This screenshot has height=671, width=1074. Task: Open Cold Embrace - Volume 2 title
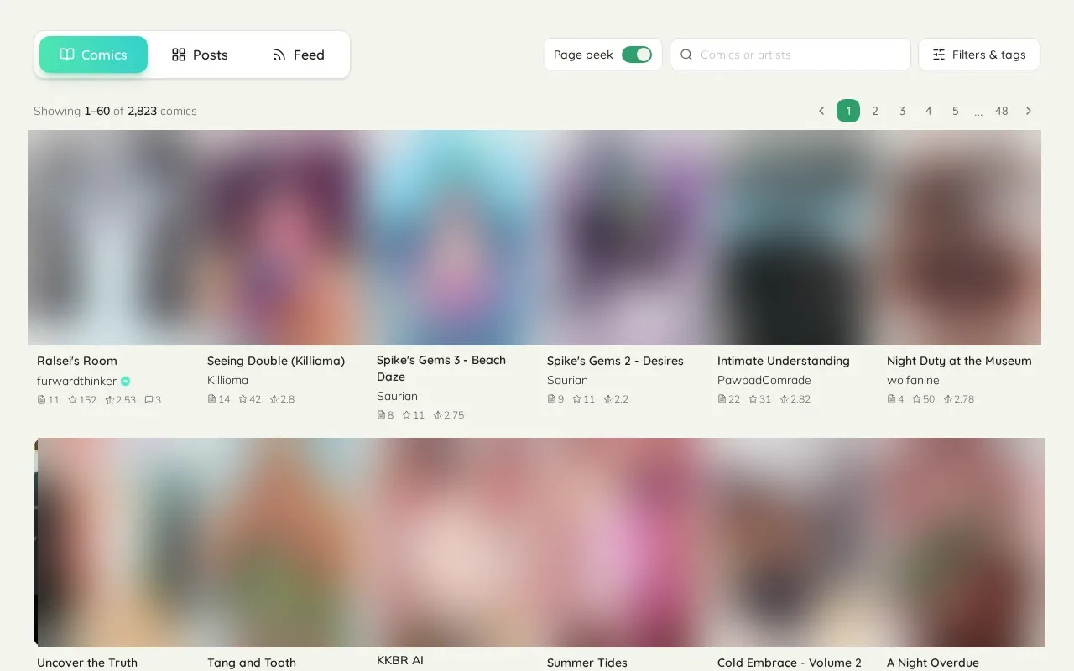pos(790,663)
